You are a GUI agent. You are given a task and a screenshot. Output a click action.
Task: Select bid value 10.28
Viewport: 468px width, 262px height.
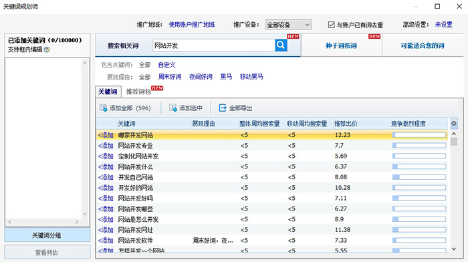[x=342, y=188]
